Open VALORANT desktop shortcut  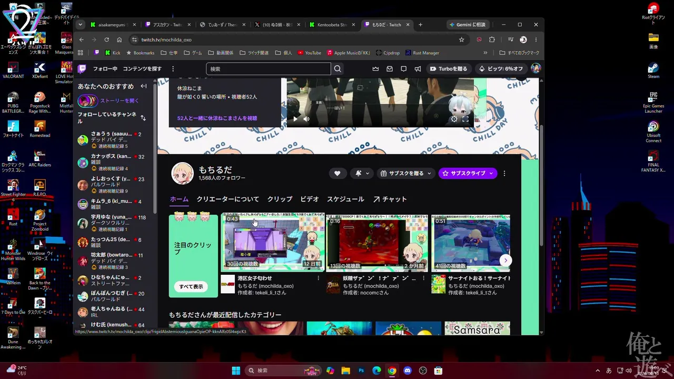(13, 71)
